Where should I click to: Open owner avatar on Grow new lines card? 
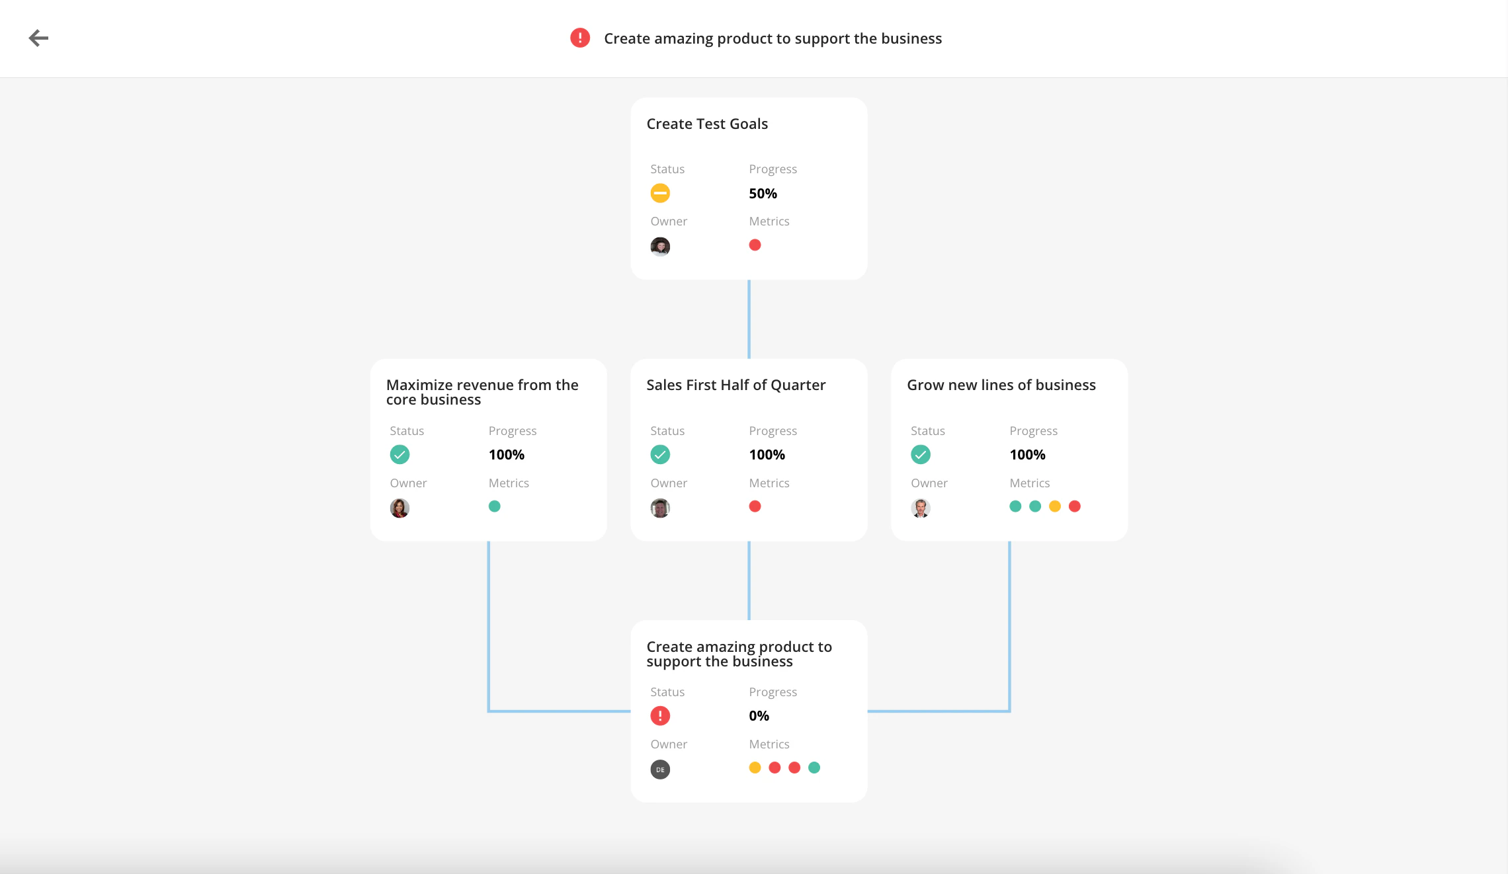tap(921, 508)
